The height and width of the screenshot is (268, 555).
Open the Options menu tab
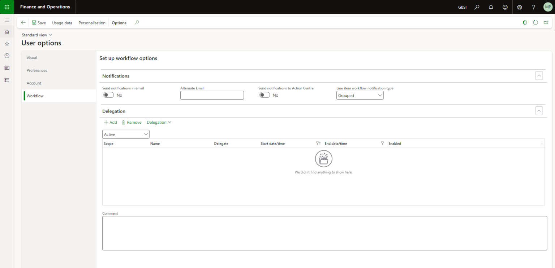pyautogui.click(x=119, y=22)
